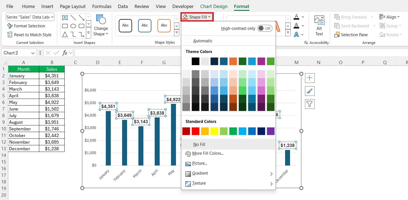408x200 pixels.
Task: Open the Review tab
Action: 142,6
